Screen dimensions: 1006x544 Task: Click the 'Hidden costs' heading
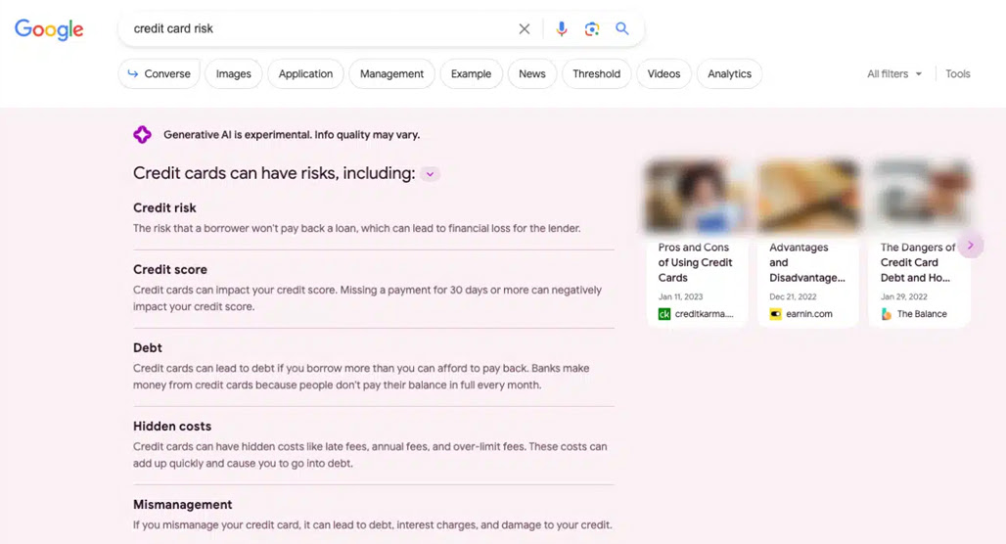pos(172,426)
